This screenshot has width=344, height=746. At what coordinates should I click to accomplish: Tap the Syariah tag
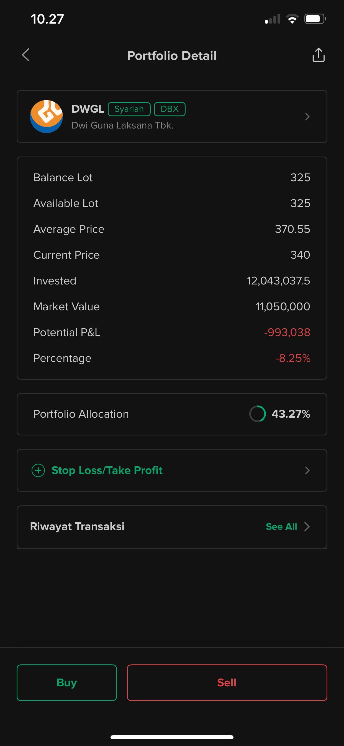point(129,109)
